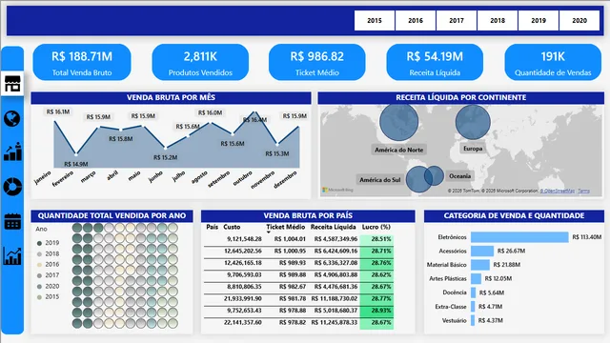Select the Produtos Vendidos card
Image resolution: width=610 pixels, height=343 pixels.
tap(200, 62)
